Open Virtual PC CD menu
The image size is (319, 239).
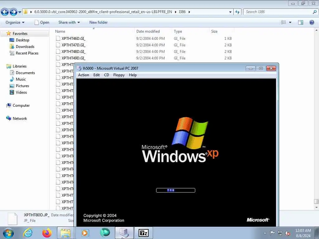tap(107, 75)
